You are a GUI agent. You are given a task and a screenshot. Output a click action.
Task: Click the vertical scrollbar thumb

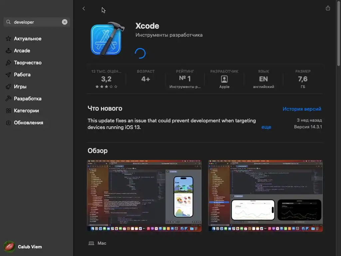click(338, 34)
